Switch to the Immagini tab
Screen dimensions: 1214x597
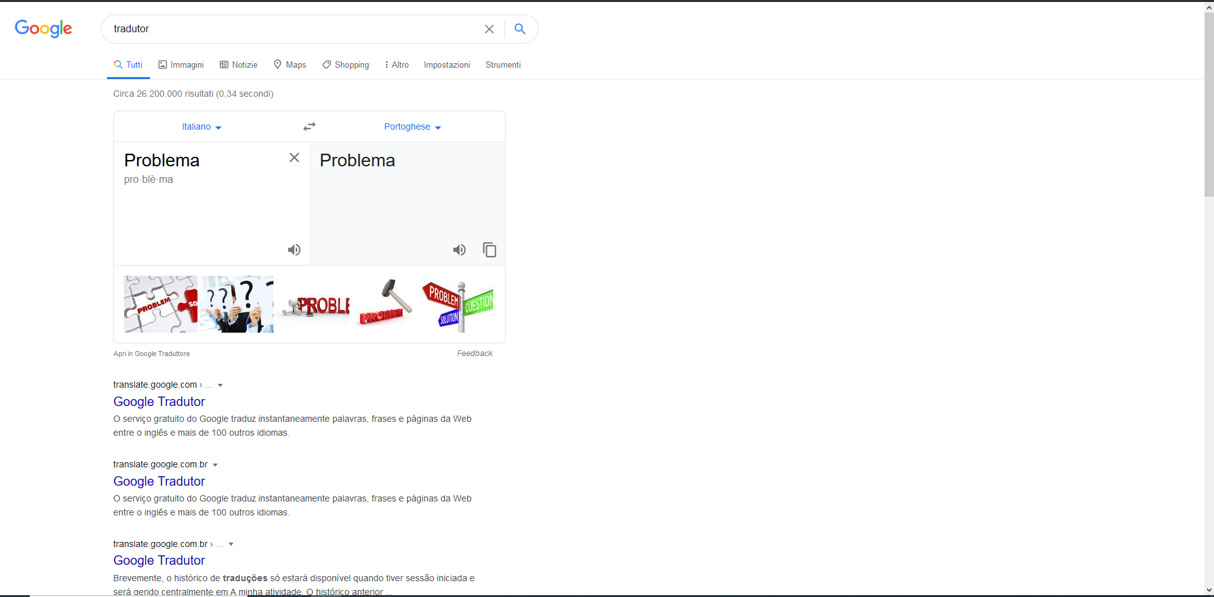click(x=181, y=65)
